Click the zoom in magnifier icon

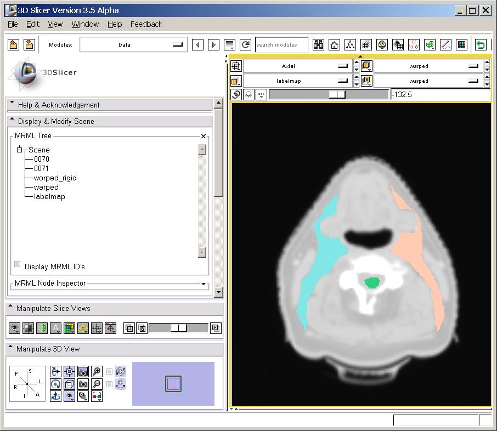(x=97, y=372)
